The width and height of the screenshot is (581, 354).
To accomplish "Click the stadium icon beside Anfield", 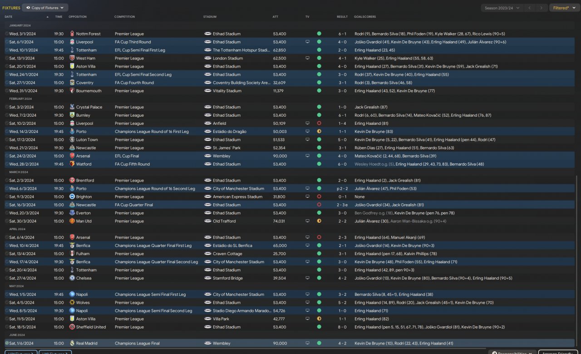I will (208, 123).
